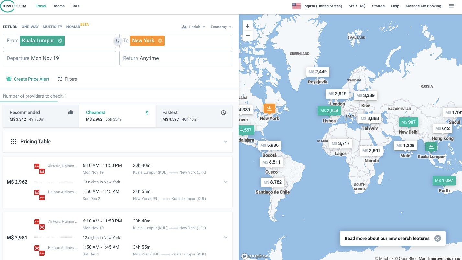Image resolution: width=462 pixels, height=260 pixels.
Task: Click the Recommended thumbs-up icon
Action: coord(71,112)
